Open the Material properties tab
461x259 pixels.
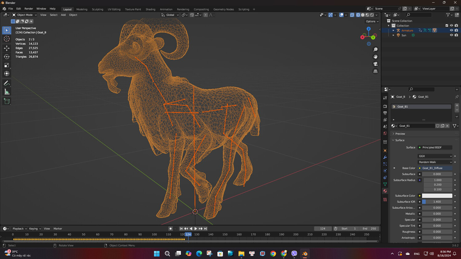(385, 191)
